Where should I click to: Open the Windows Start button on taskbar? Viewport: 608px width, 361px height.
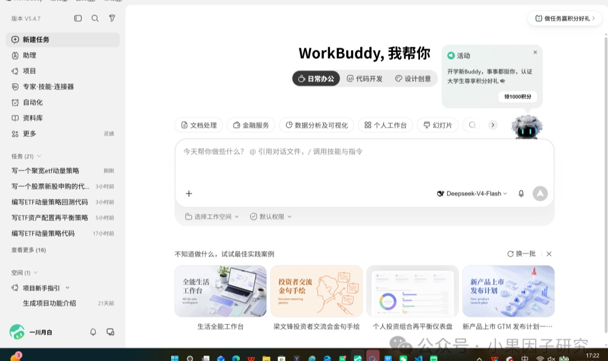[x=175, y=358]
